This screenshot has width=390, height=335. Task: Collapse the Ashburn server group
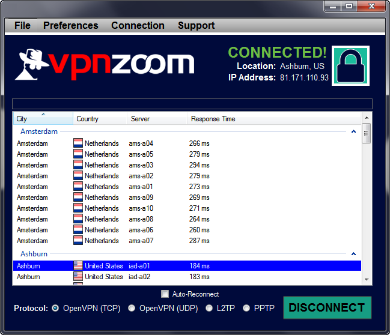point(353,254)
